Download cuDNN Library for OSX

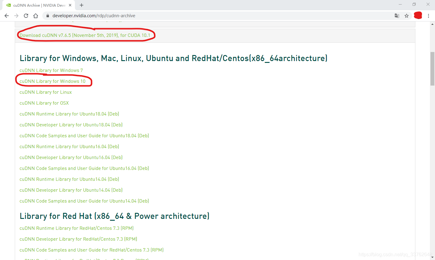point(44,103)
